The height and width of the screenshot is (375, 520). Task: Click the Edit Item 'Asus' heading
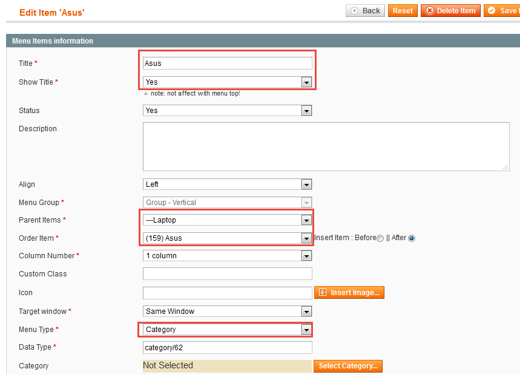pos(52,13)
